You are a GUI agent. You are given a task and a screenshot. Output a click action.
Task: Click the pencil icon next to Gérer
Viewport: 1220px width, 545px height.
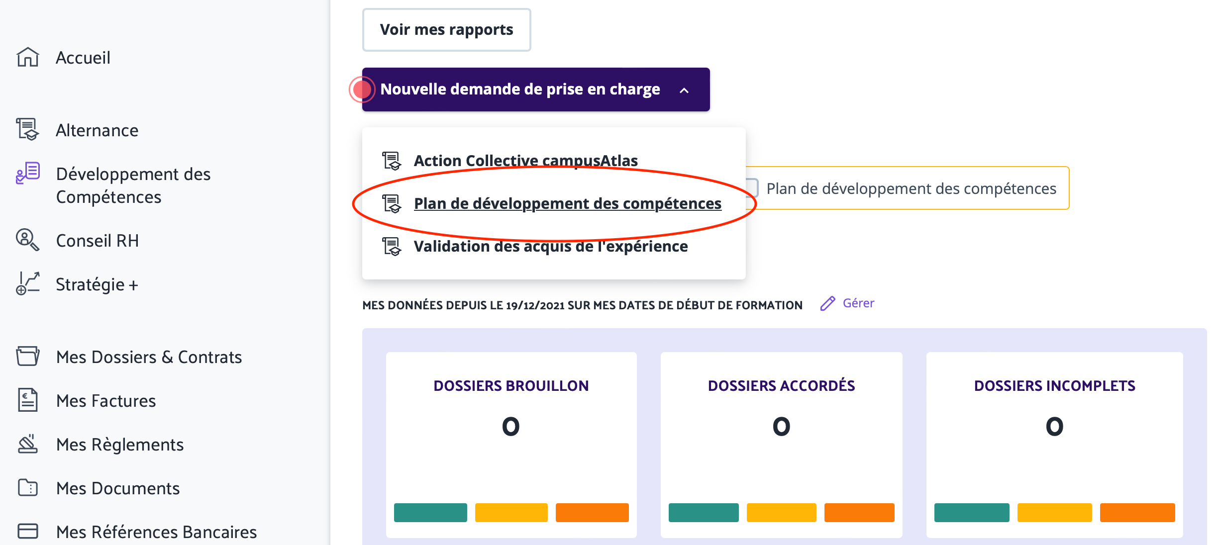827,303
